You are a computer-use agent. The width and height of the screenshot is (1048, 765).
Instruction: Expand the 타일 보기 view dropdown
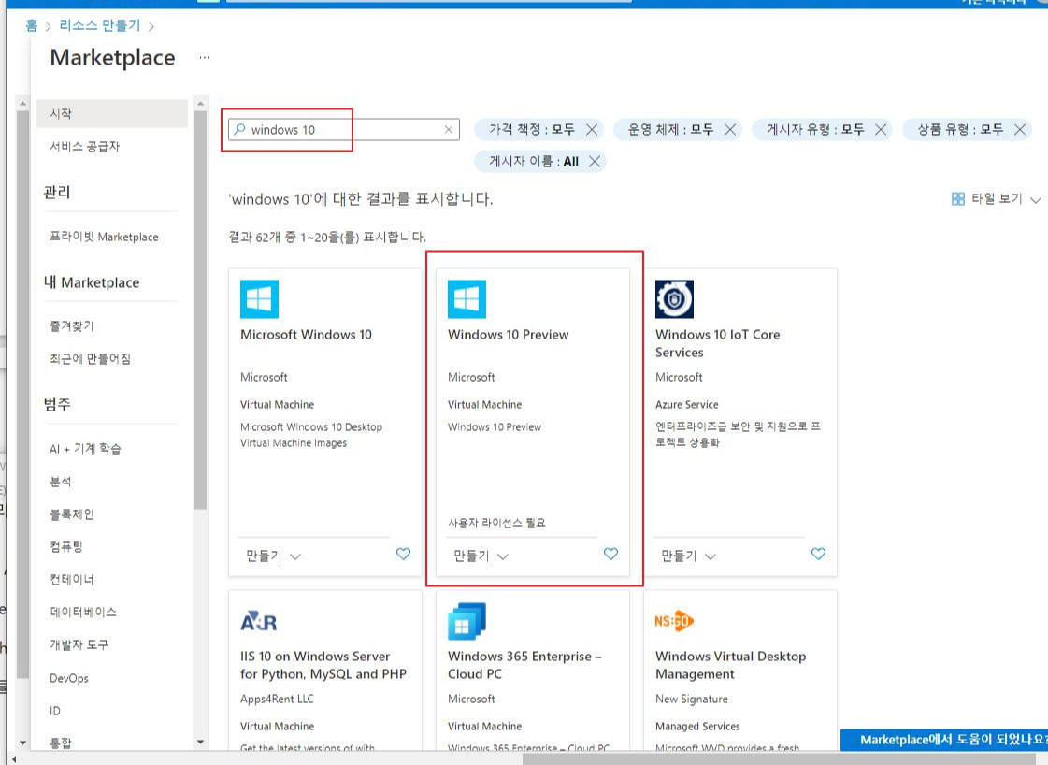1035,200
